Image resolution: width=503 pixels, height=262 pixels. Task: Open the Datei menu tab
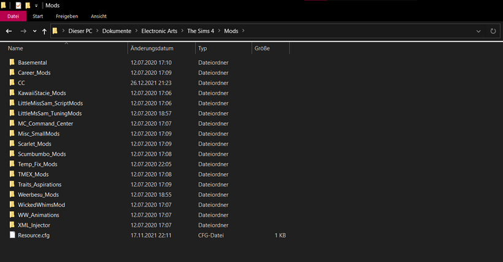pyautogui.click(x=13, y=16)
